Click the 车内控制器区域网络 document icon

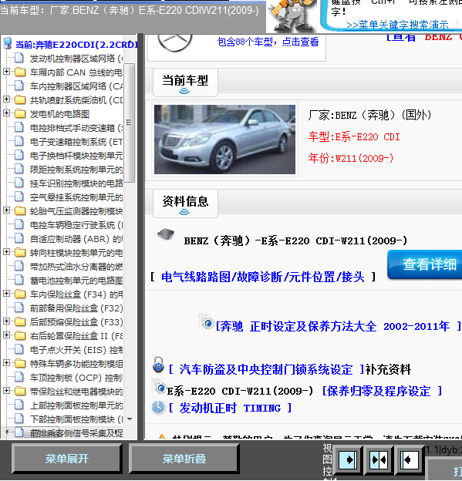click(19, 86)
